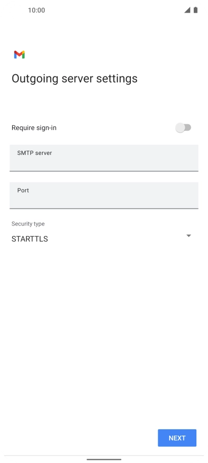Click the SMTP server floating label
Viewport: 208px width, 463px height.
[x=35, y=153]
